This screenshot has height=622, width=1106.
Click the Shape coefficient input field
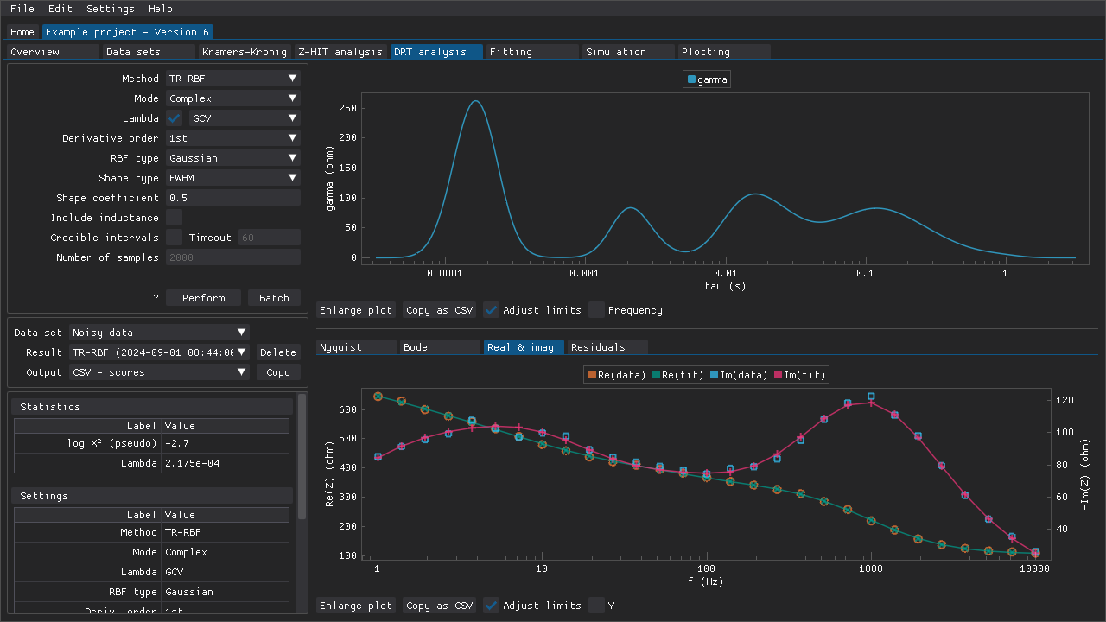(x=233, y=198)
